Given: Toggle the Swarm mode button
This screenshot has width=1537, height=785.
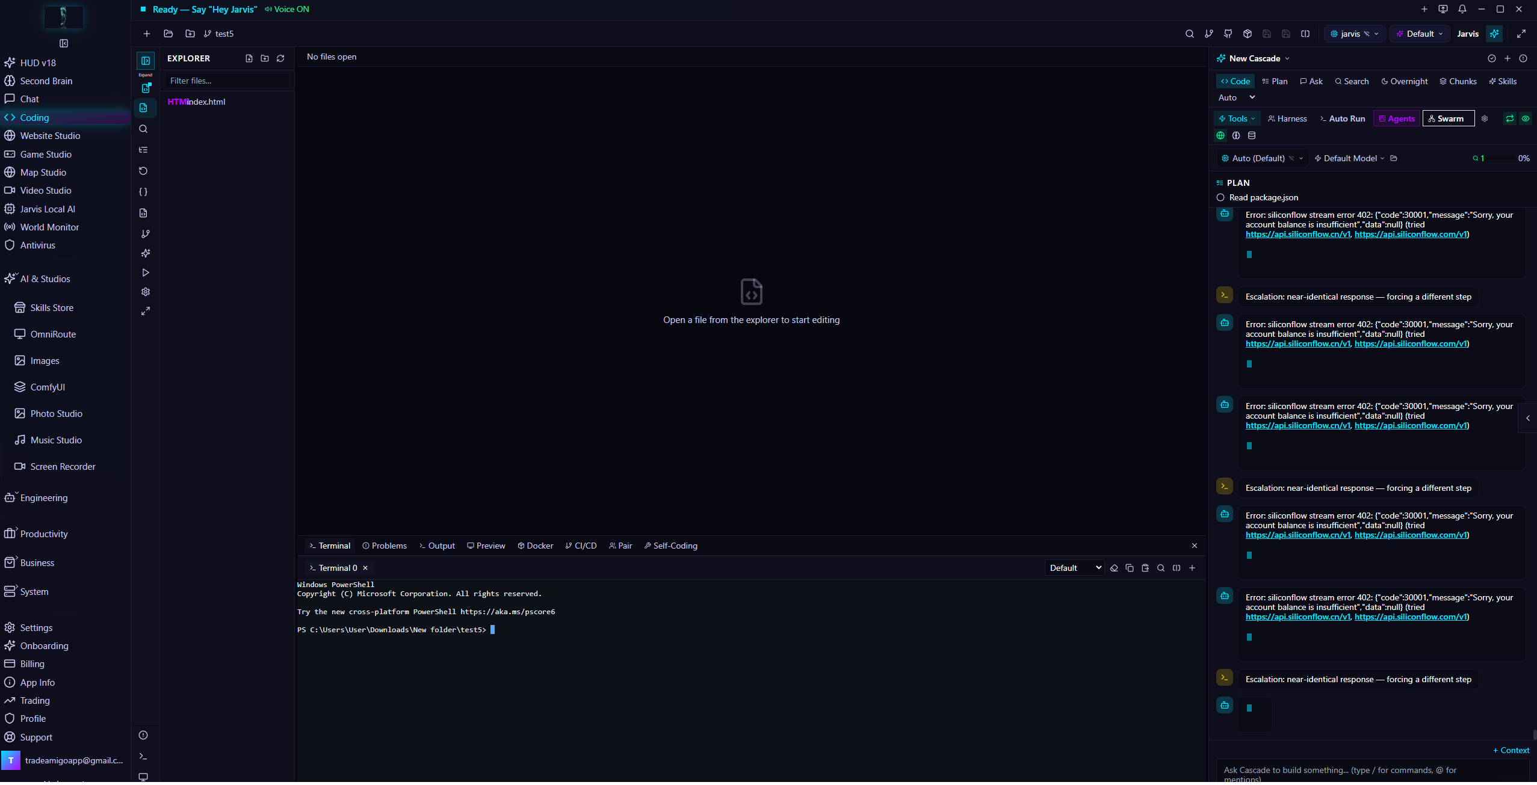Looking at the screenshot, I should click(1448, 119).
